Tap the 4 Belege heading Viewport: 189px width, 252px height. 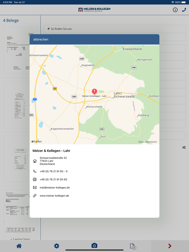tap(11, 21)
